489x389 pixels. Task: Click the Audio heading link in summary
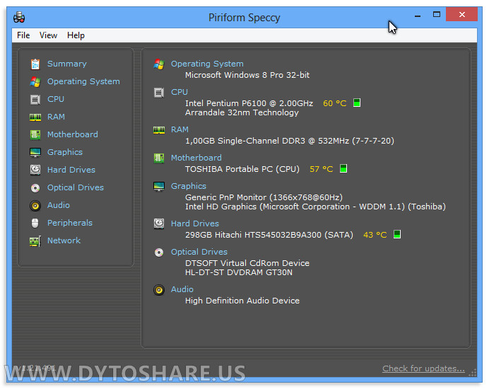pyautogui.click(x=182, y=289)
